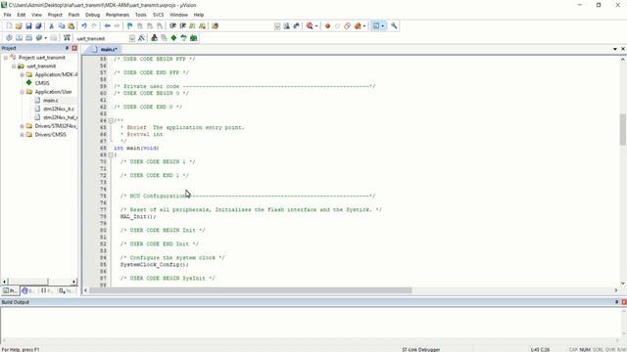Switch to the Books tab in the Project panel

coord(29,291)
